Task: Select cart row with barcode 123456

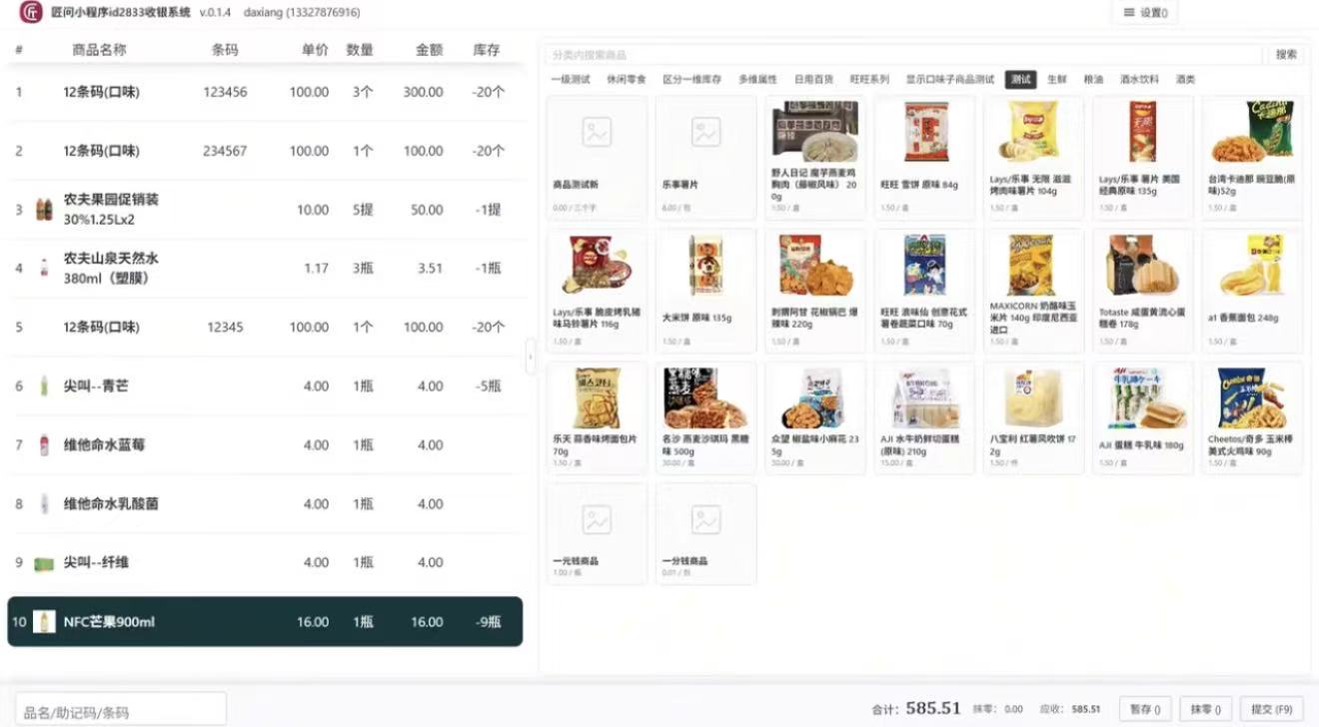Action: tap(265, 92)
